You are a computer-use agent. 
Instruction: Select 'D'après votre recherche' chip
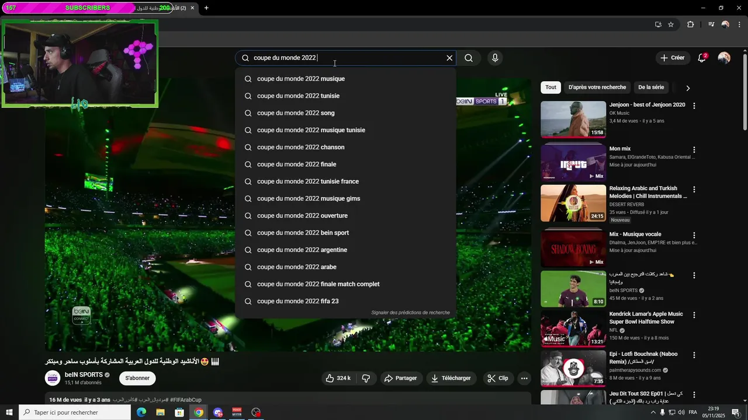coord(597,87)
